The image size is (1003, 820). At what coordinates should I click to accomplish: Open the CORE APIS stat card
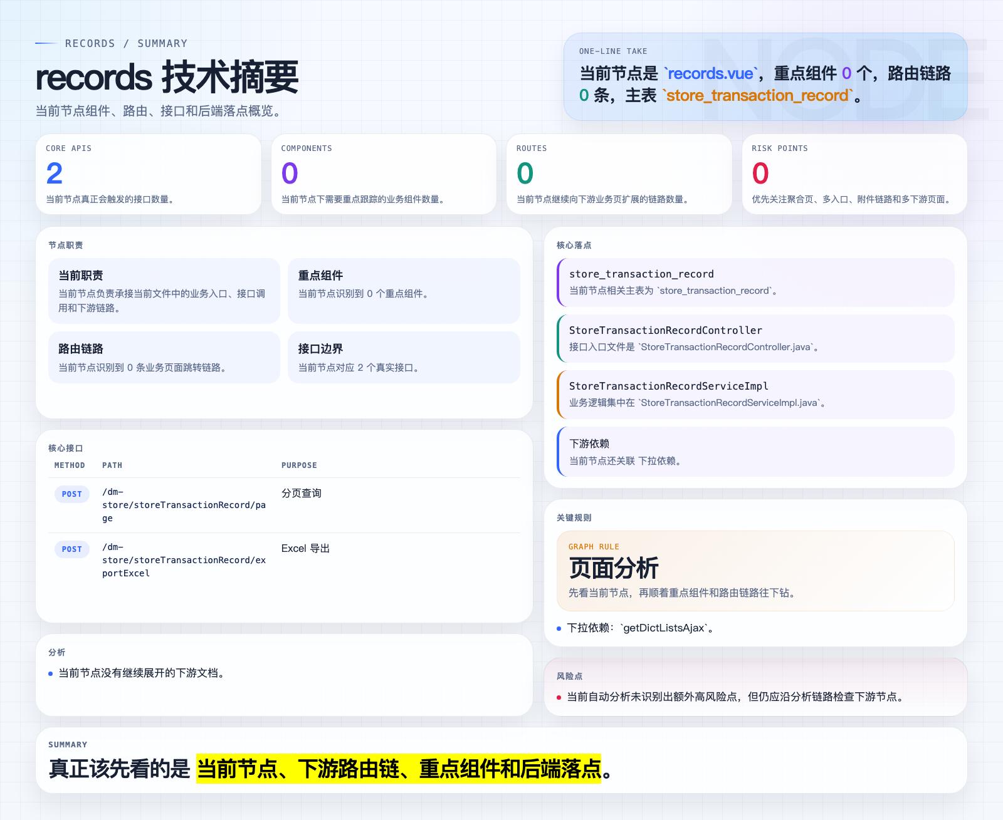click(149, 174)
